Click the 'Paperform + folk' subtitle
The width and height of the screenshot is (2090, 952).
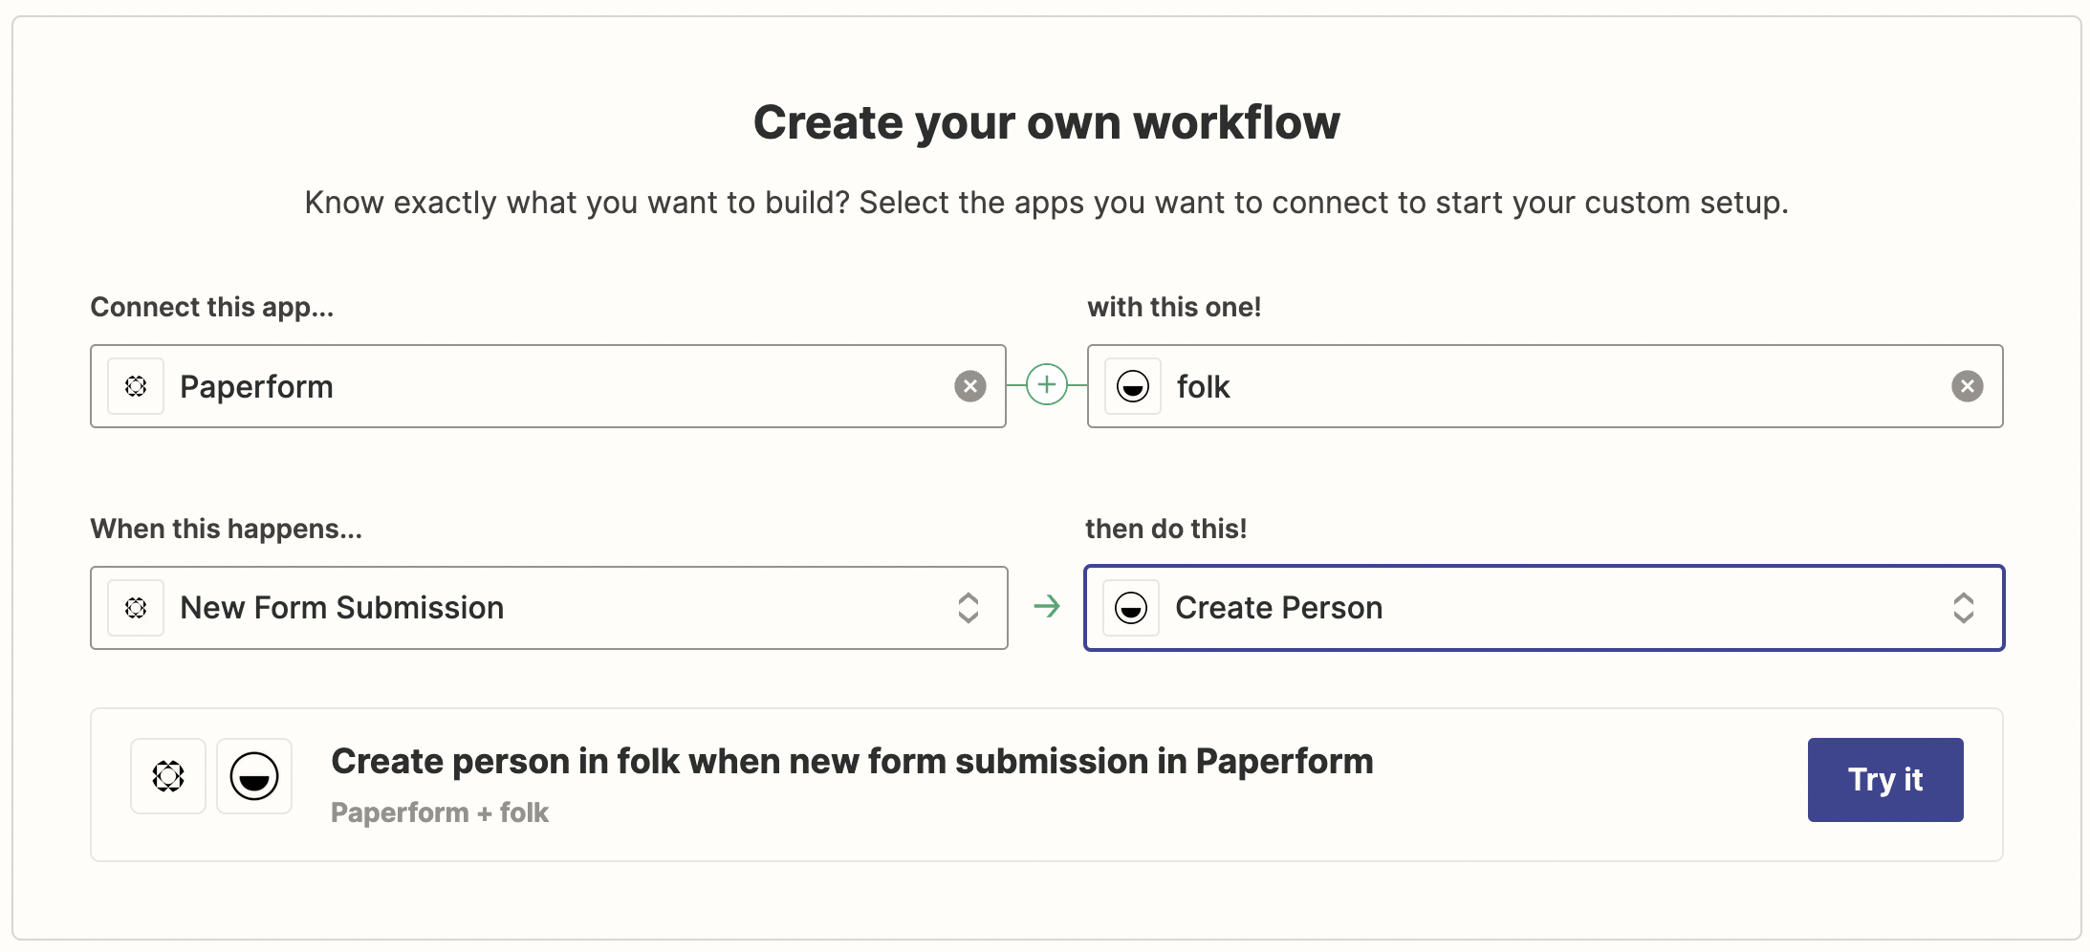click(x=440, y=812)
